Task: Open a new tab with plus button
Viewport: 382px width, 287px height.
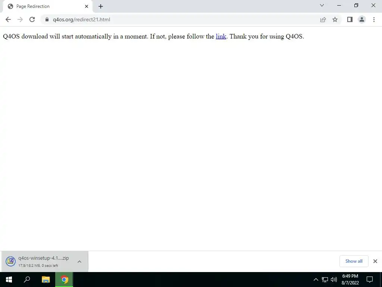Action: [x=101, y=6]
